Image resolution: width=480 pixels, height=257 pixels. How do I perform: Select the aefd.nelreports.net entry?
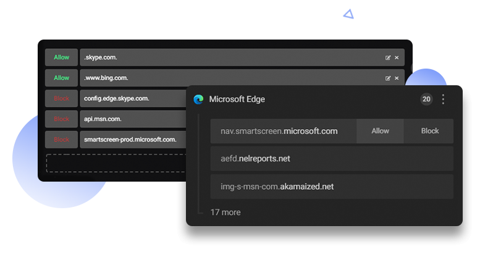[332, 159]
